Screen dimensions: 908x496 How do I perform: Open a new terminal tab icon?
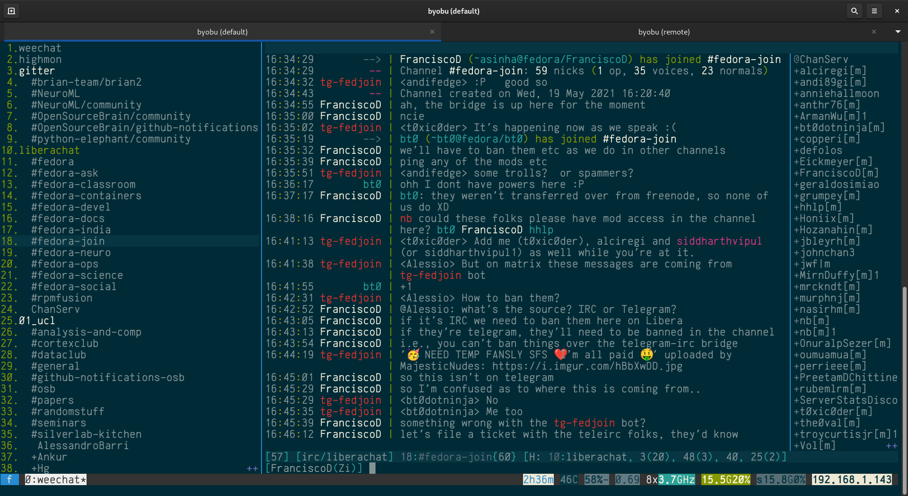click(11, 11)
